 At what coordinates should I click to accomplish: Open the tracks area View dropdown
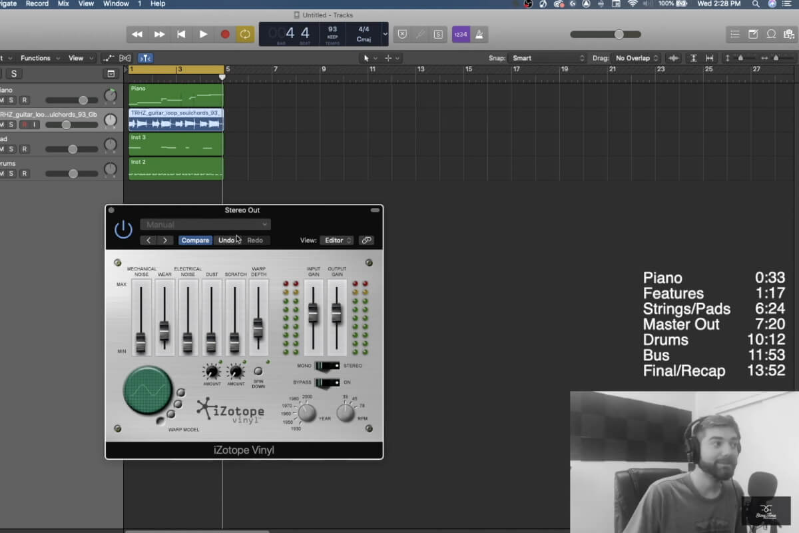pyautogui.click(x=81, y=58)
